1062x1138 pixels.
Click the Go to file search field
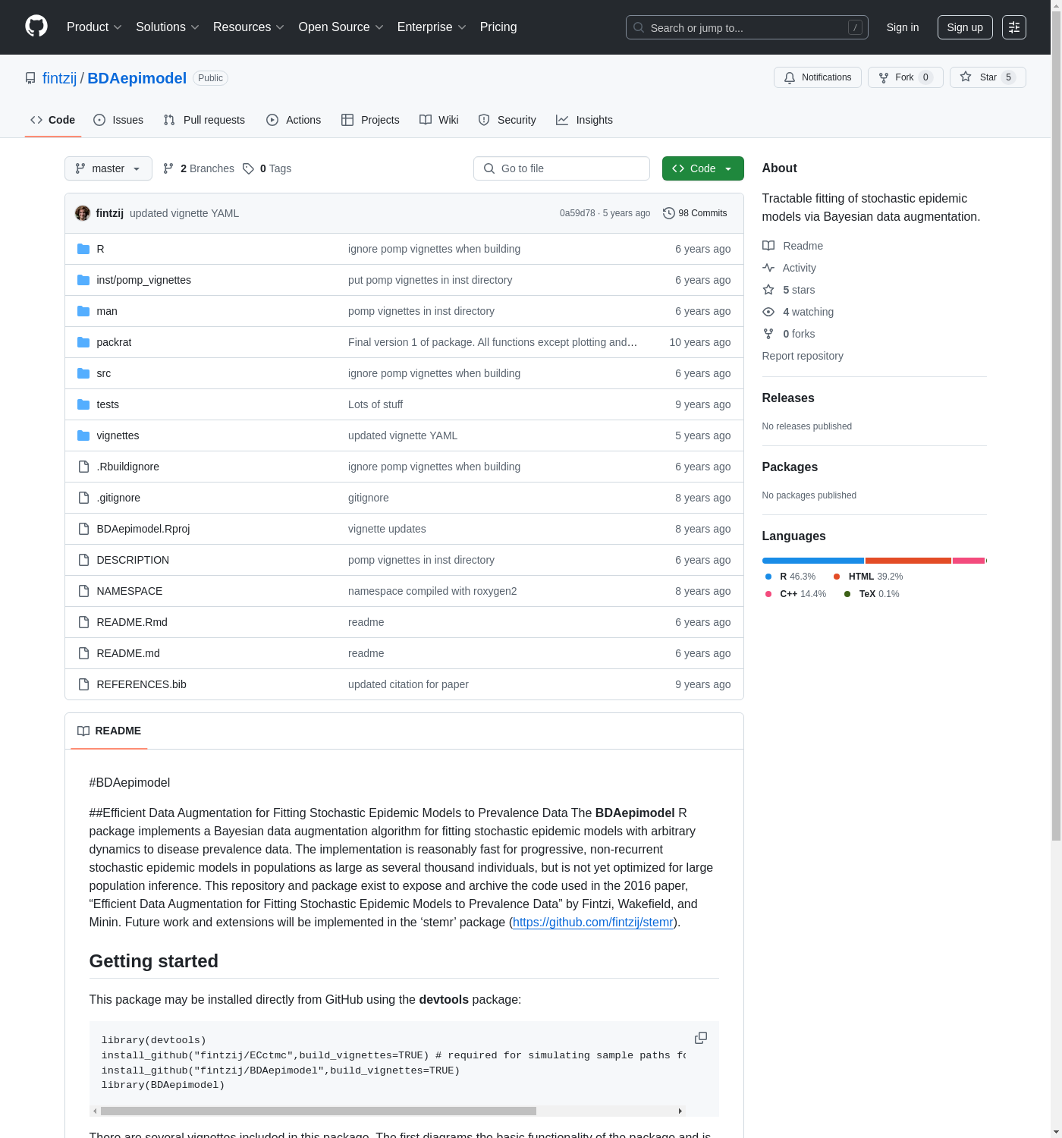coord(561,168)
